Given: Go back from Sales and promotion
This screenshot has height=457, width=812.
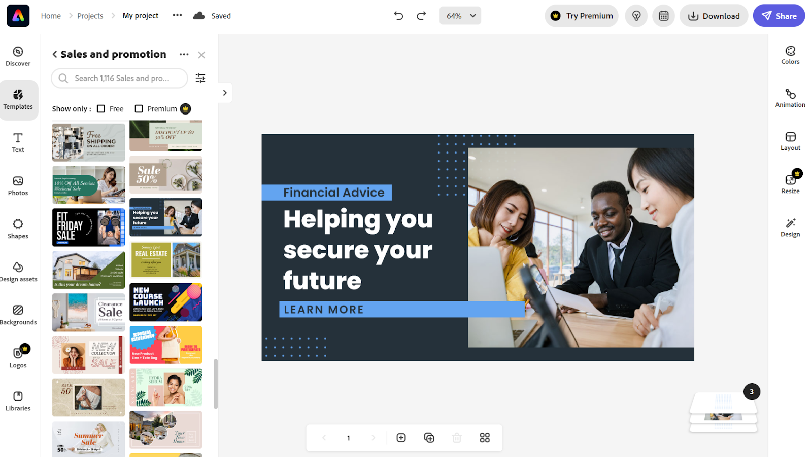Looking at the screenshot, I should 55,54.
